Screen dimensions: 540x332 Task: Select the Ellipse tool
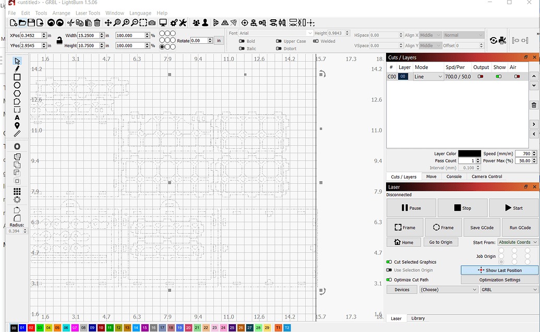[x=17, y=85]
